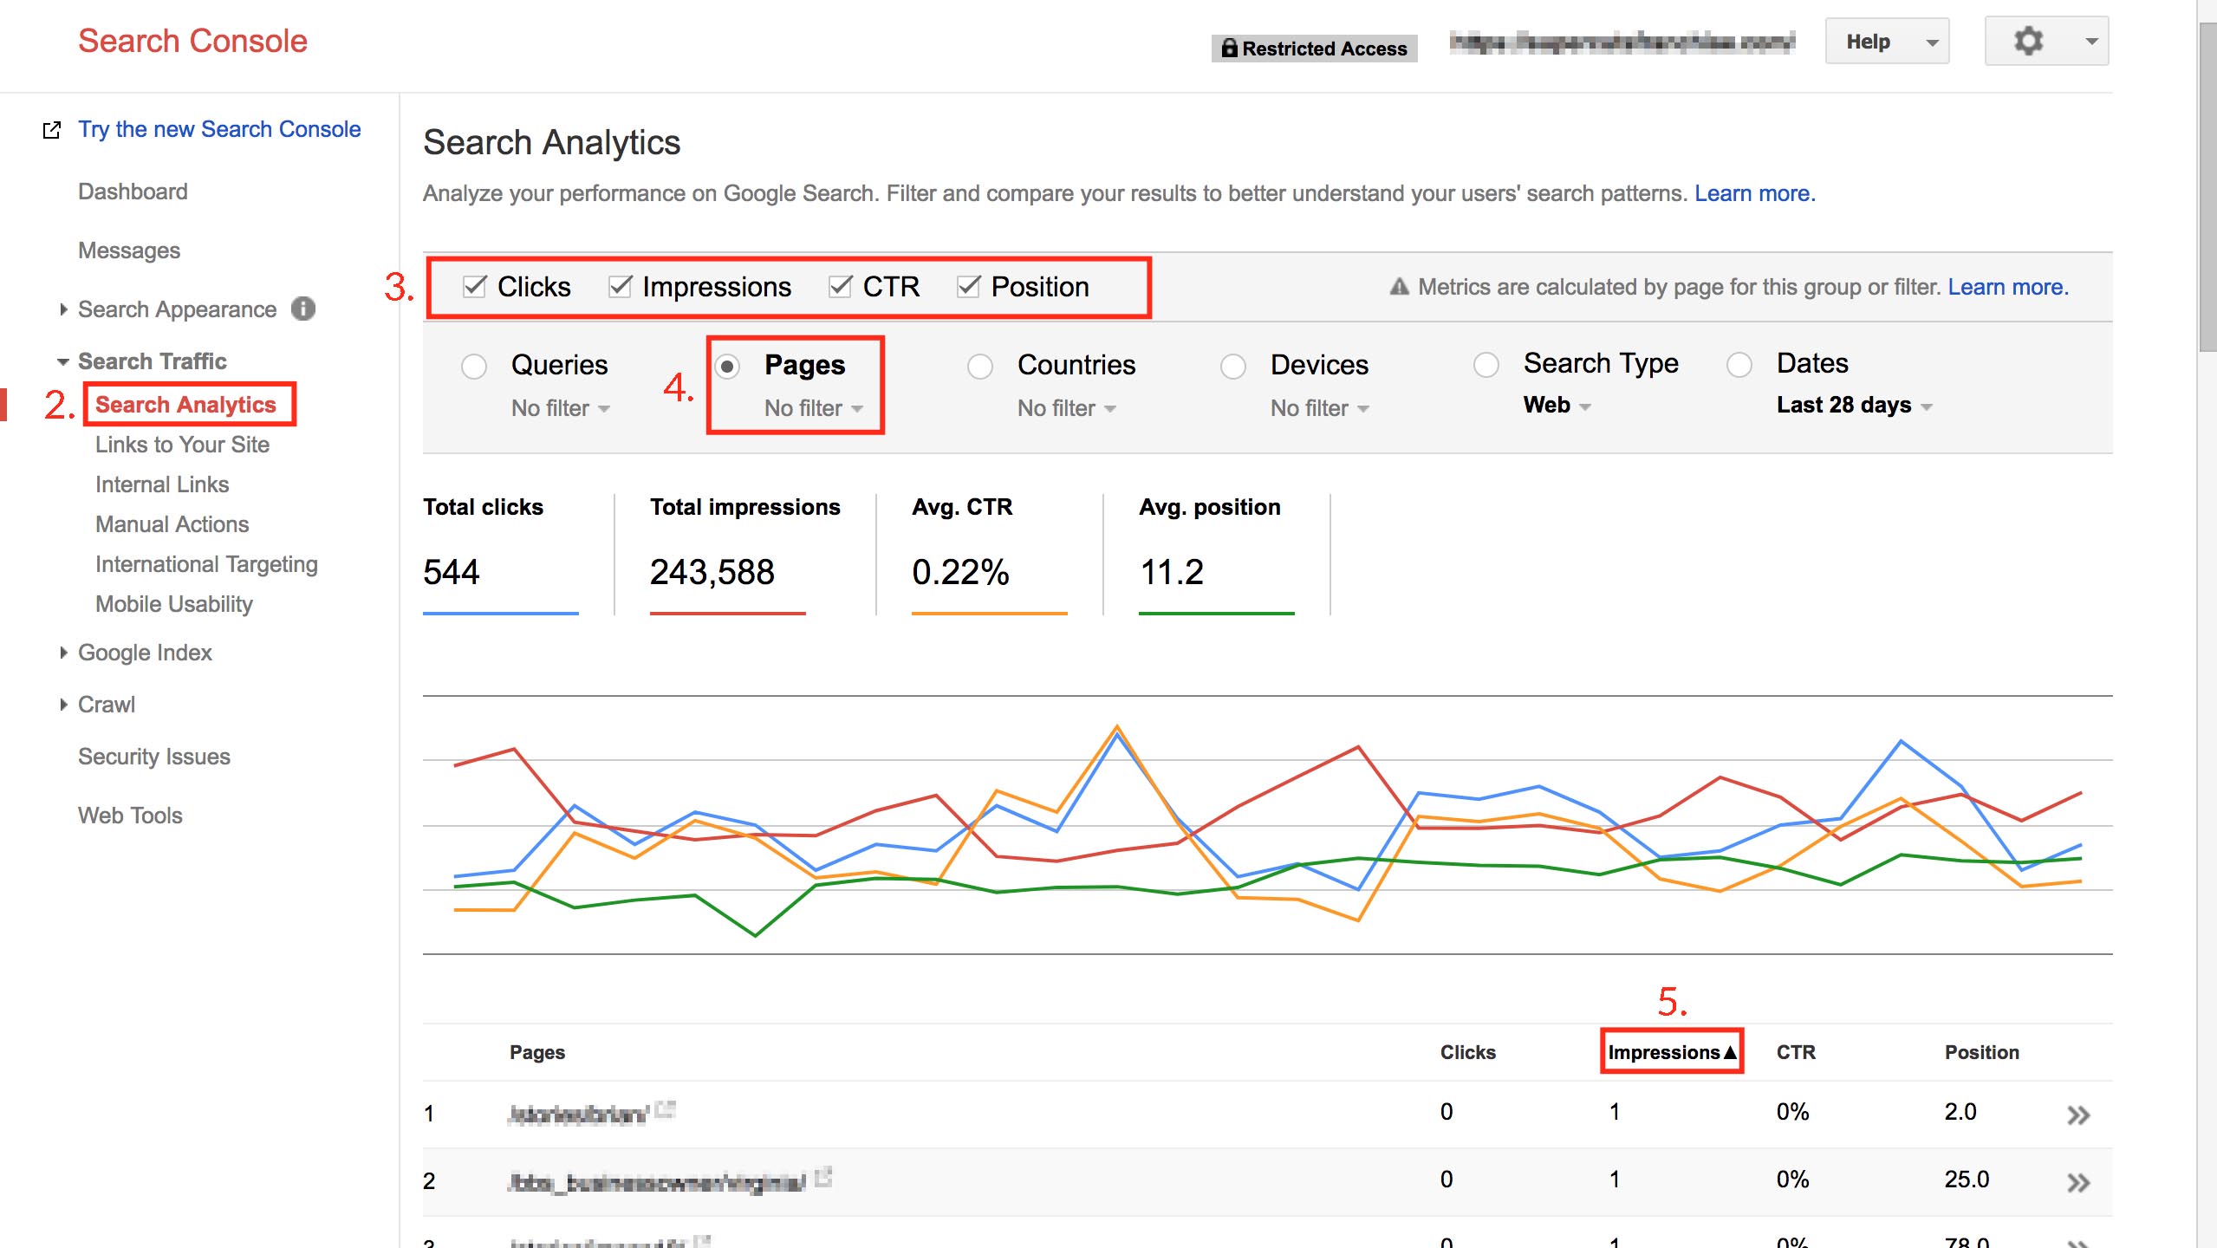Open Search Analytics in the sidebar
This screenshot has width=2217, height=1248.
pyautogui.click(x=185, y=405)
